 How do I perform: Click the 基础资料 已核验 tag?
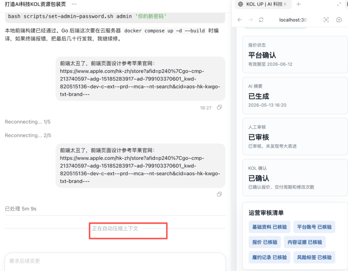coord(269,227)
